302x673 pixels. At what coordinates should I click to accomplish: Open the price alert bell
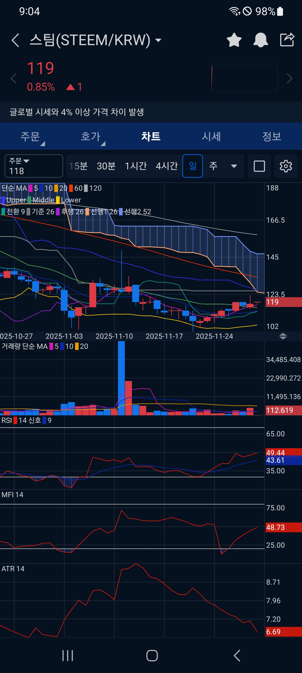(x=261, y=40)
